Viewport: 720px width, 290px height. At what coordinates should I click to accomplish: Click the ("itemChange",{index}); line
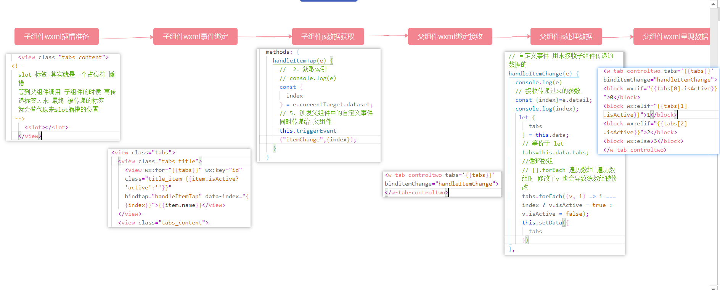coord(318,139)
